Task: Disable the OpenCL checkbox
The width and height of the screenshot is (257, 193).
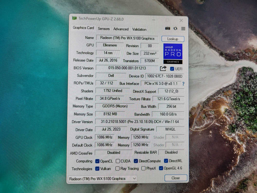Action: click(97, 161)
